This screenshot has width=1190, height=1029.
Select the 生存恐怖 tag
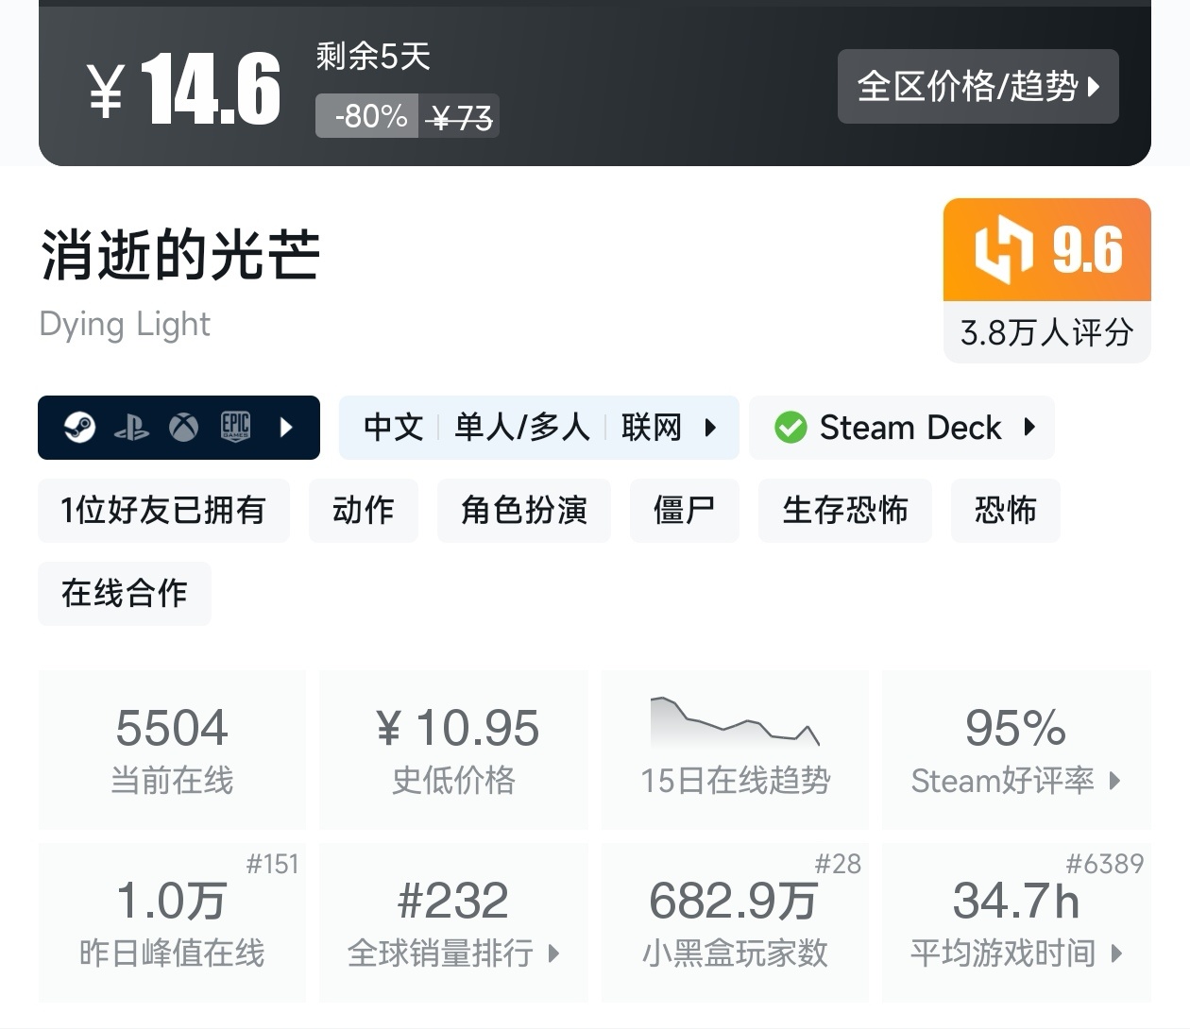pyautogui.click(x=845, y=511)
